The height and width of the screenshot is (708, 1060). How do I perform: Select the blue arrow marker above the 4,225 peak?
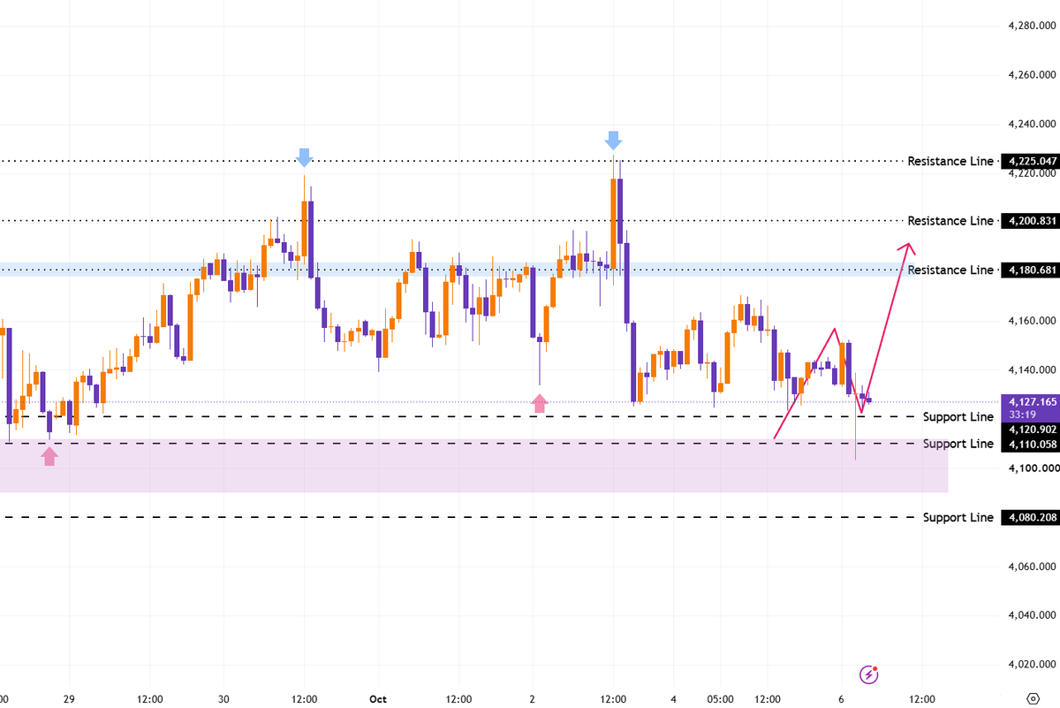[x=613, y=140]
